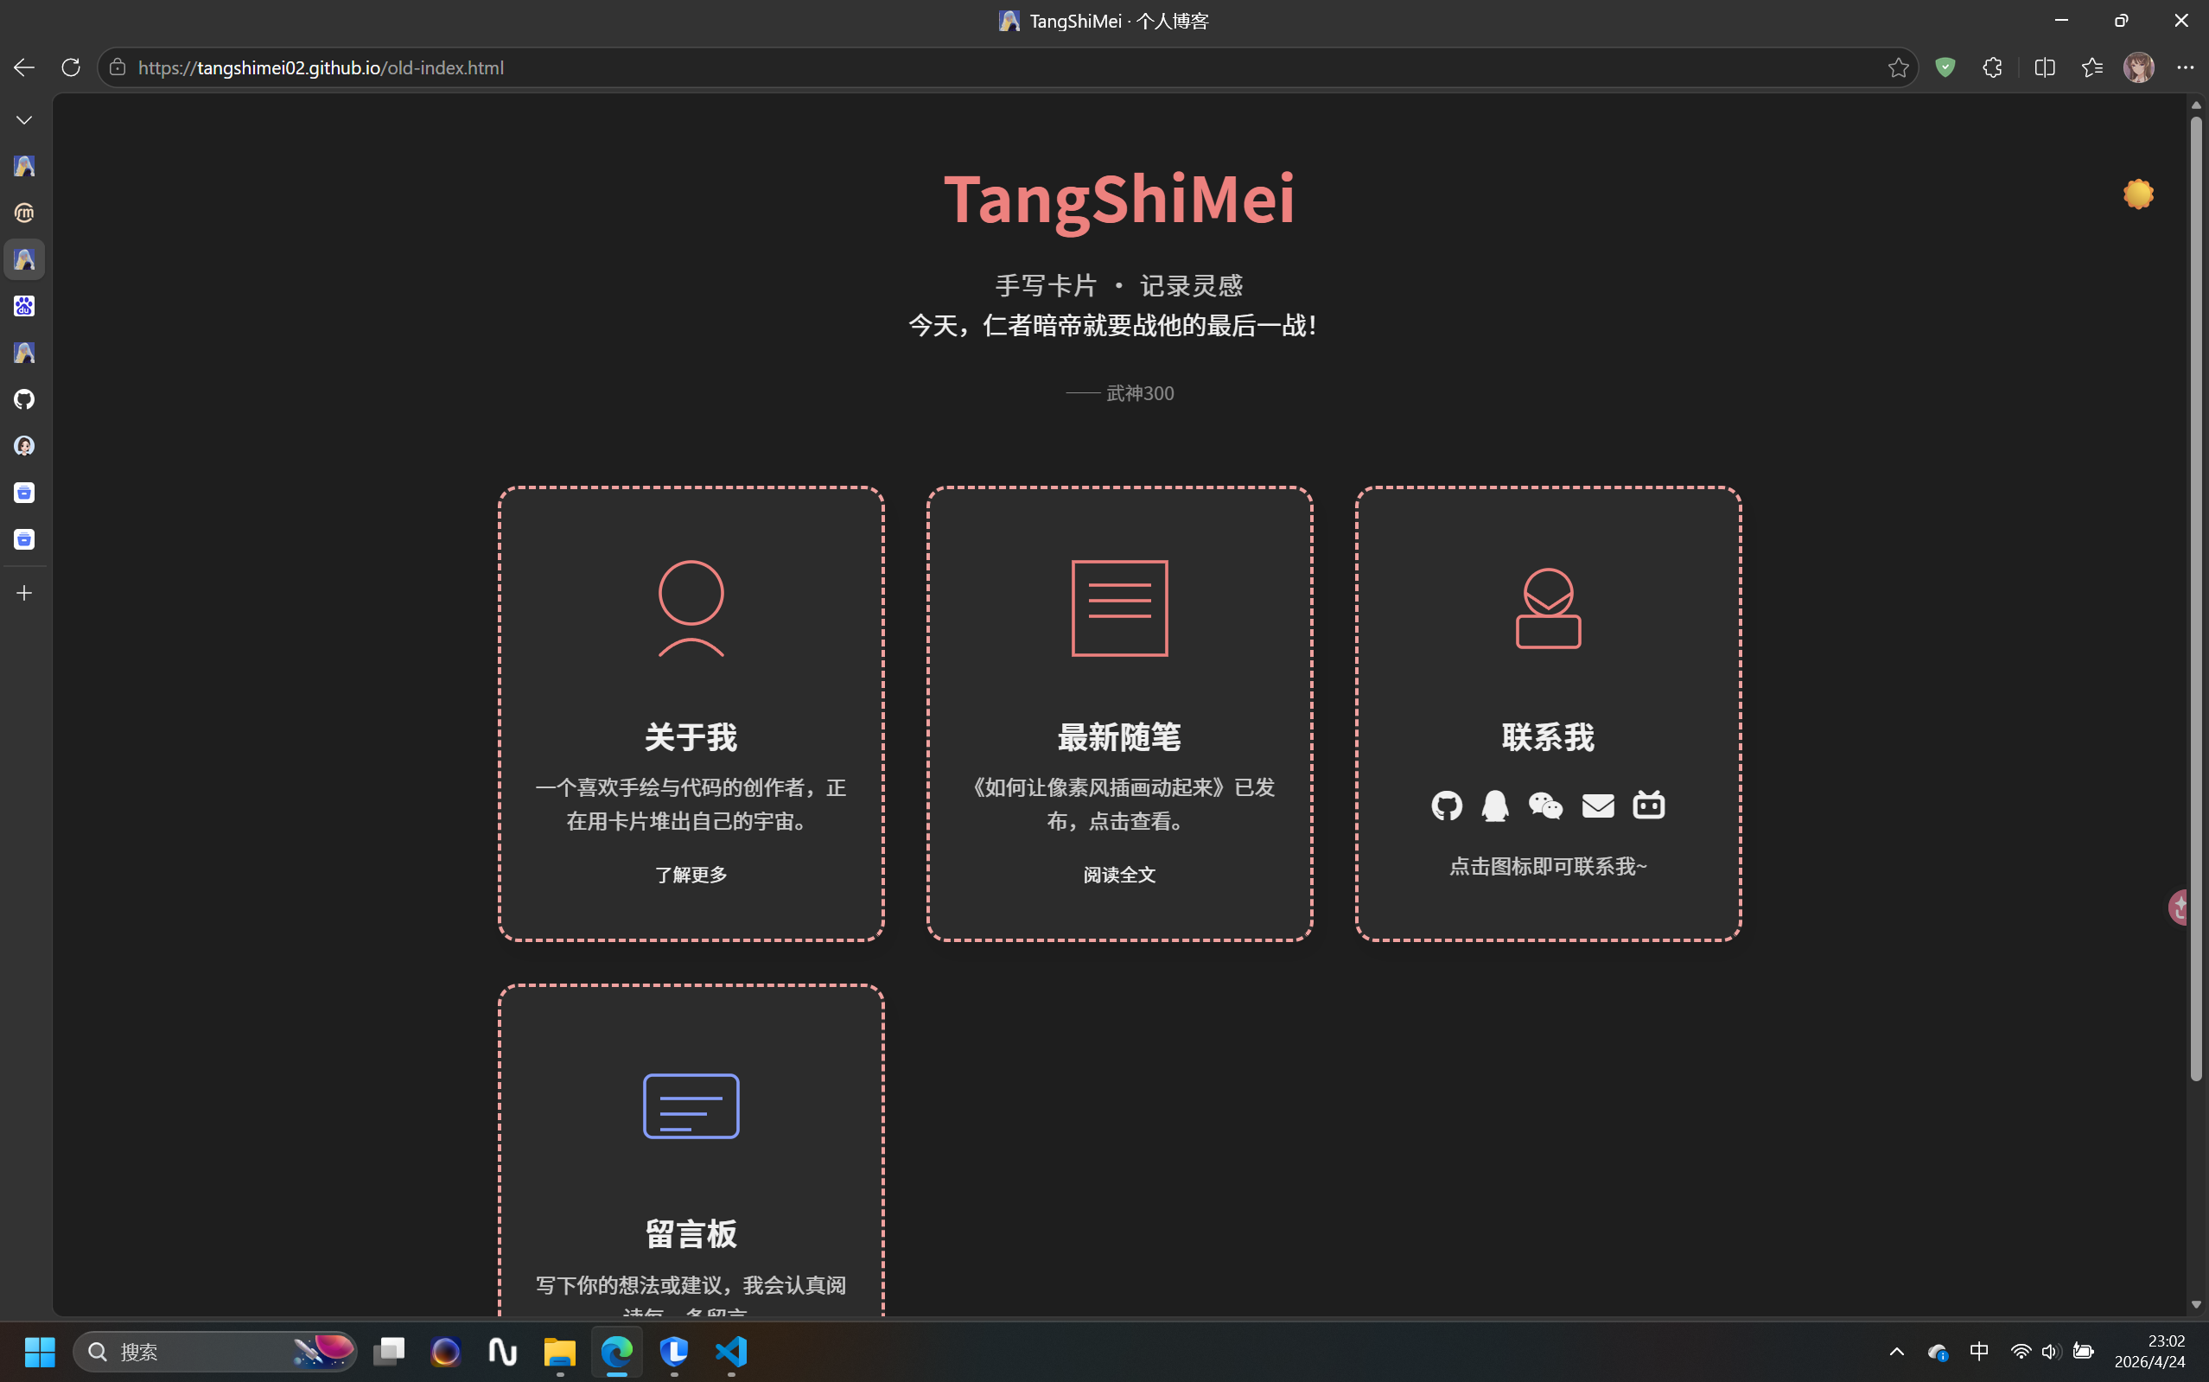Viewport: 2209px width, 1382px height.
Task: Click the scrollbar down arrow
Action: click(x=2195, y=1304)
